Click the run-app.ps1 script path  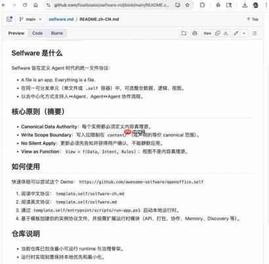[87, 210]
